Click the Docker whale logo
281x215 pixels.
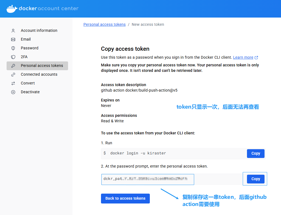(x=12, y=9)
